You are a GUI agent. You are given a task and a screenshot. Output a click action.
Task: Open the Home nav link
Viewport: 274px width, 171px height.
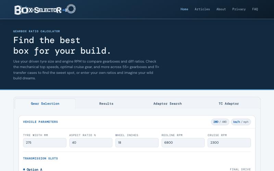click(x=184, y=9)
